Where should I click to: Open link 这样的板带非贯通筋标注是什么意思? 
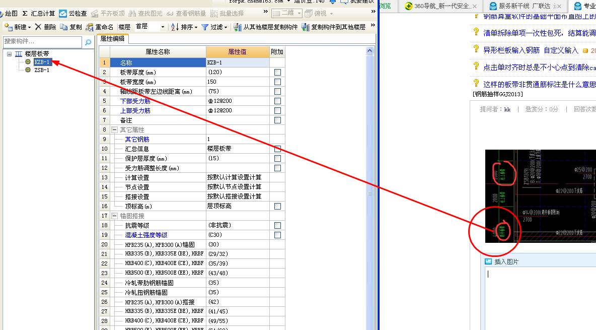point(539,85)
